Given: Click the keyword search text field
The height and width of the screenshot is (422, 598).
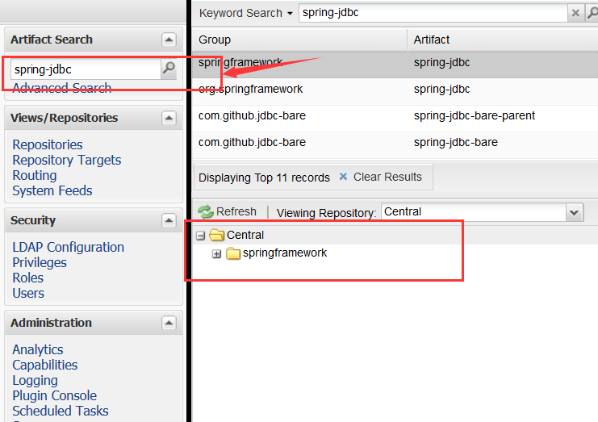Looking at the screenshot, I should 433,13.
